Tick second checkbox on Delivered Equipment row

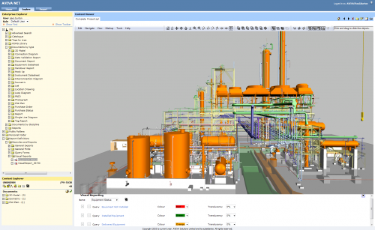click(x=89, y=224)
